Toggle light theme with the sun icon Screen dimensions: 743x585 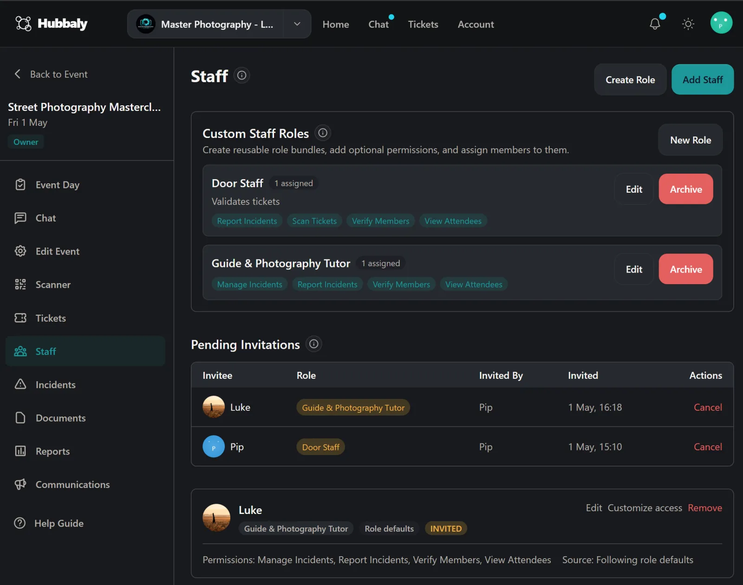(688, 24)
